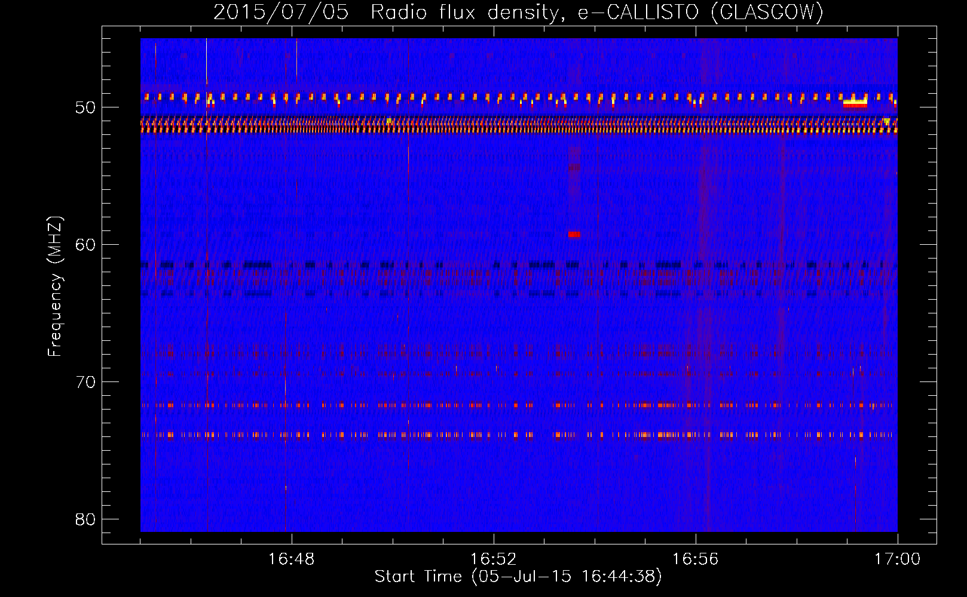Click the 16:56 time tick label
Screen dimensions: 967x597
click(695, 559)
